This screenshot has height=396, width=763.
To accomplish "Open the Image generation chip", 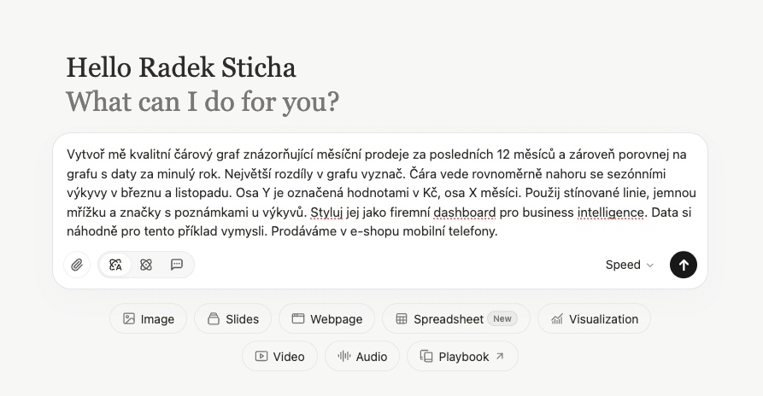I will (149, 318).
